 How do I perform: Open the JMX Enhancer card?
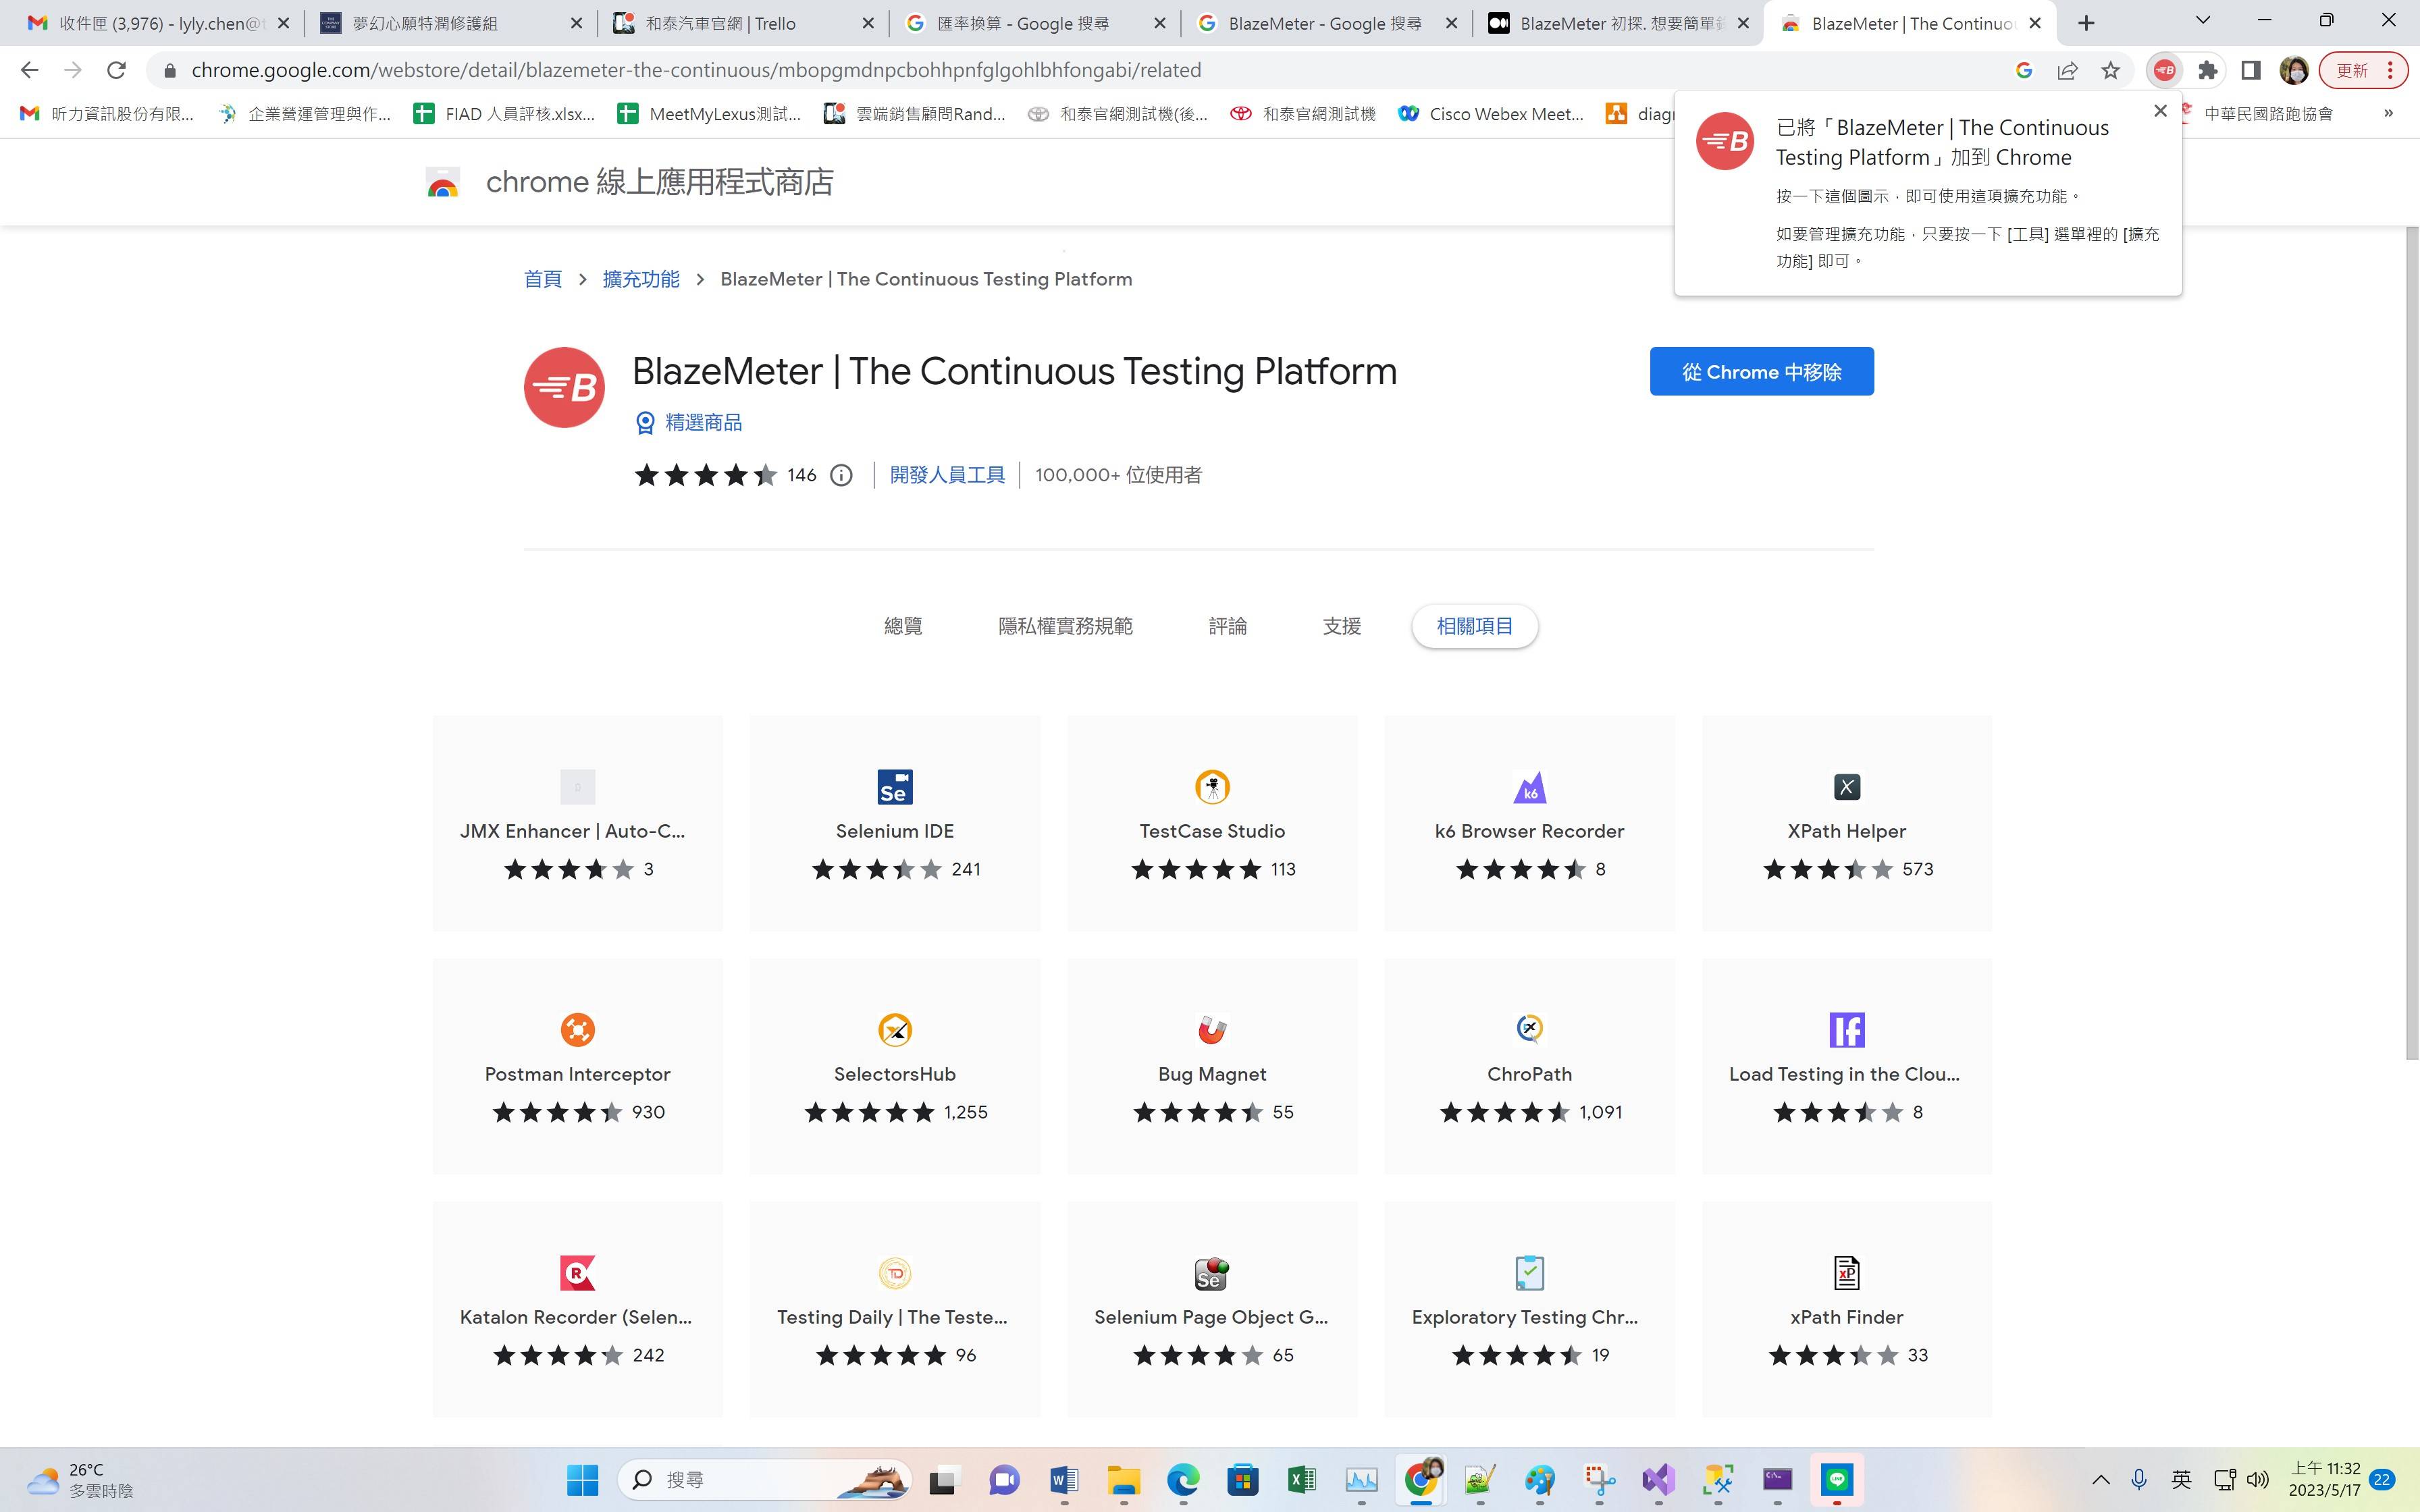pyautogui.click(x=577, y=823)
